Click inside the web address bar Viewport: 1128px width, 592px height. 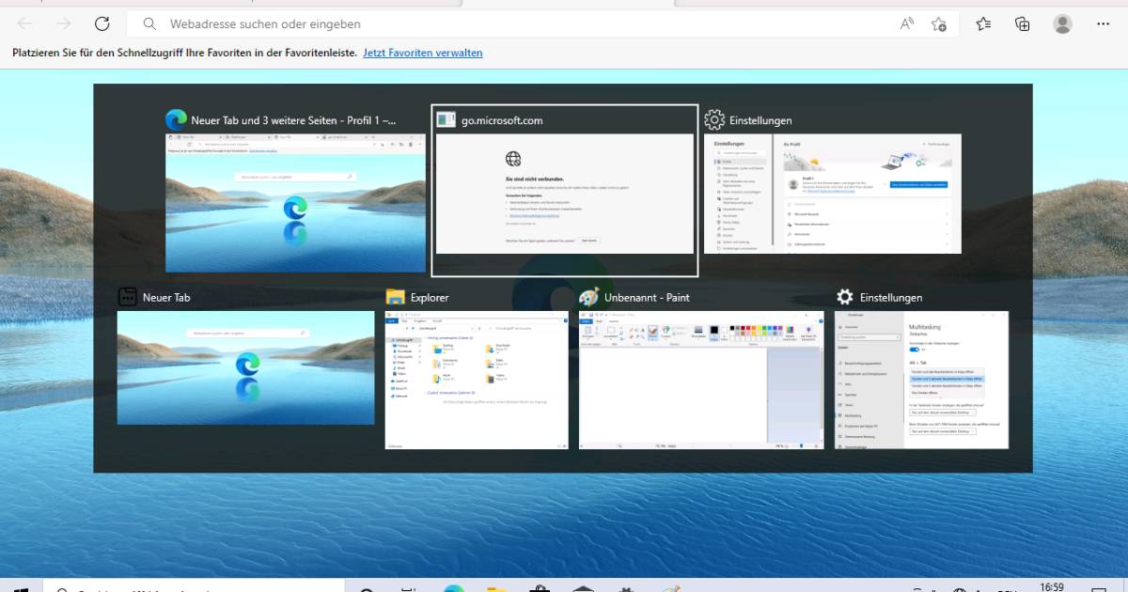click(x=376, y=23)
